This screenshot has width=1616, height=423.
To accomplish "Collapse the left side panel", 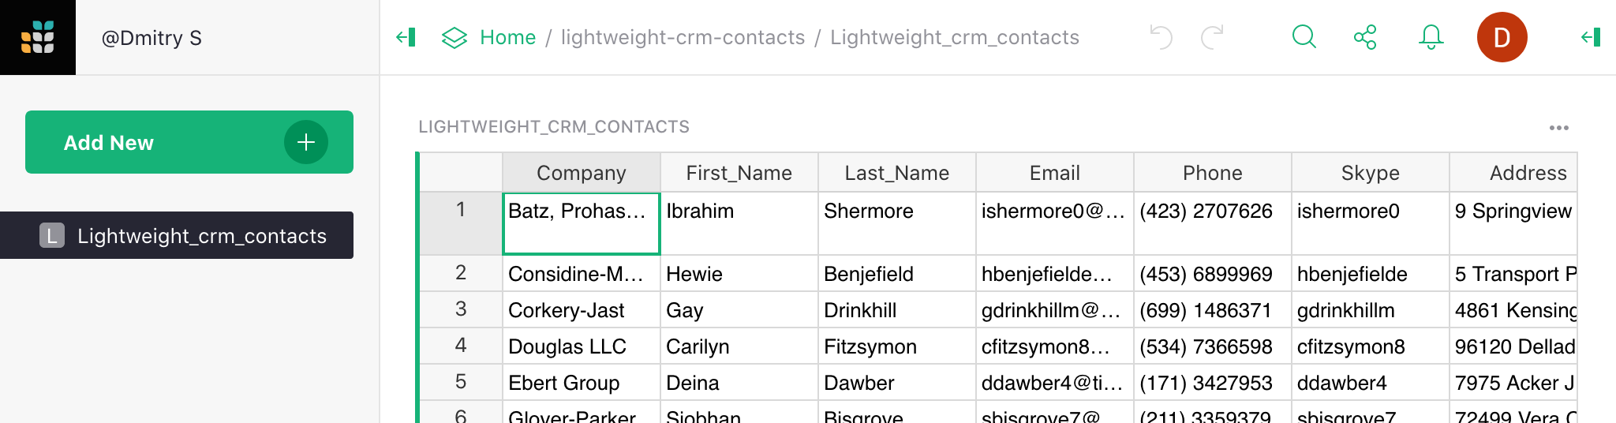I will pyautogui.click(x=406, y=37).
